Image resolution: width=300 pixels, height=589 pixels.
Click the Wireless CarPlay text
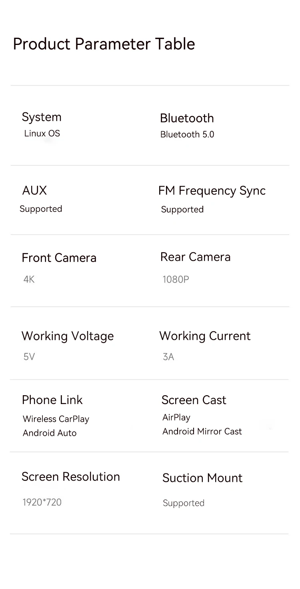tap(56, 419)
